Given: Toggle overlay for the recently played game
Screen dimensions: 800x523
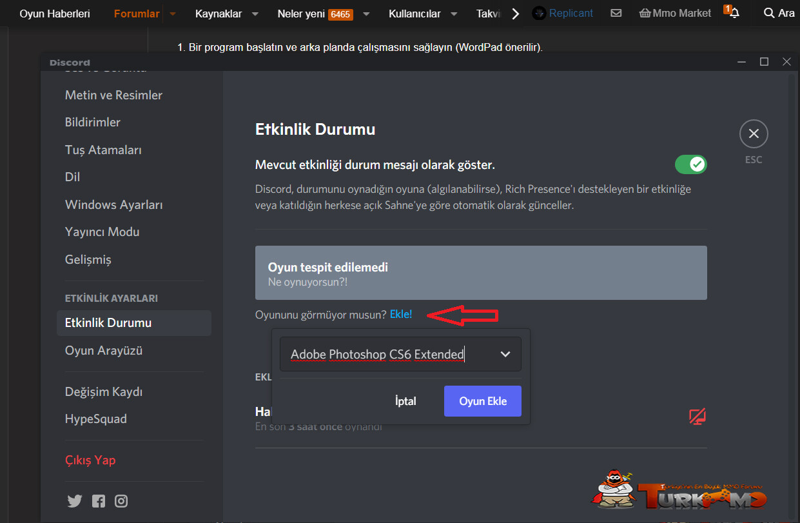Looking at the screenshot, I should (698, 417).
